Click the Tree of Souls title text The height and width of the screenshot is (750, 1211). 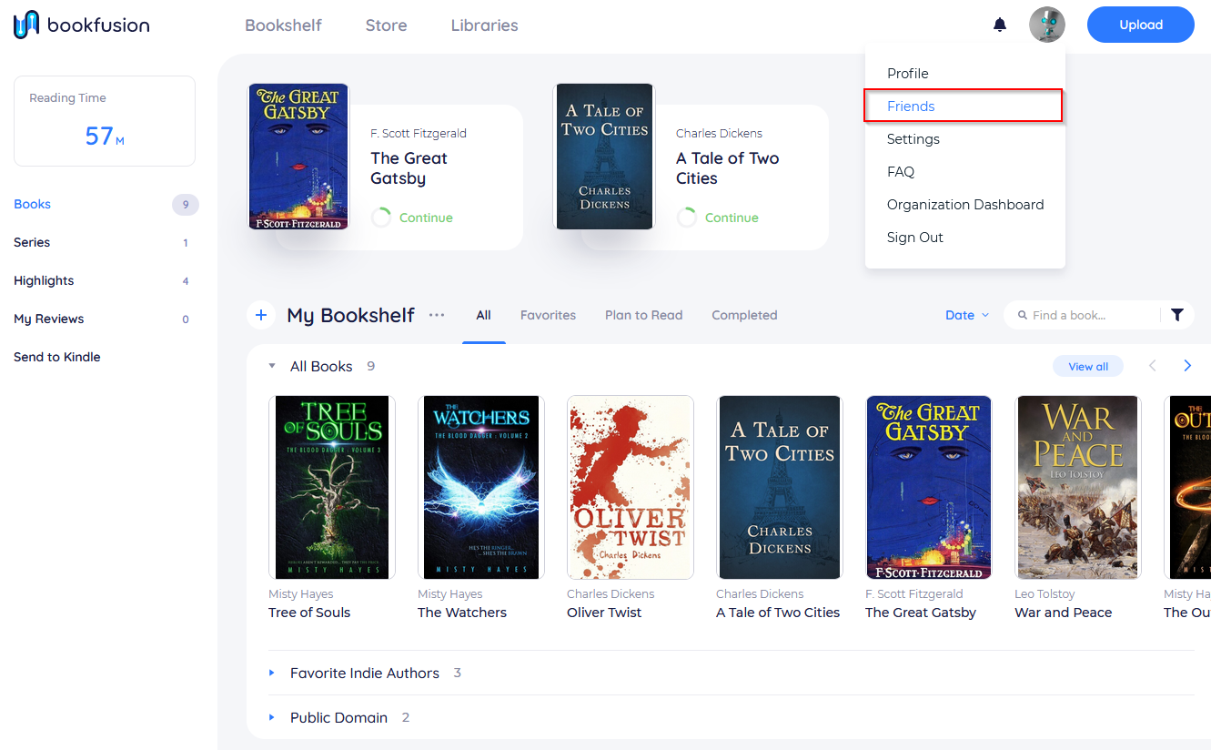click(309, 613)
